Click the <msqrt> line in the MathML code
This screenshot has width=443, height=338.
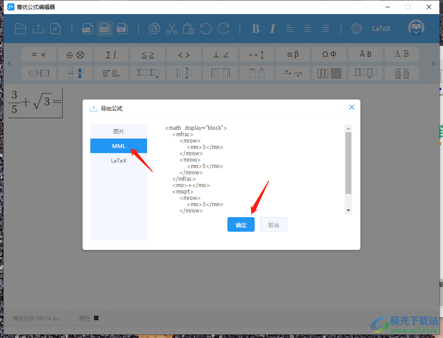pyautogui.click(x=183, y=192)
